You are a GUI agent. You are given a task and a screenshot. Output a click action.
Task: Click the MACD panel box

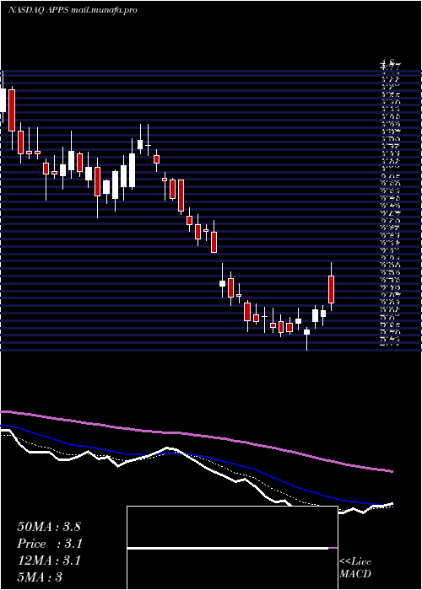(x=232, y=548)
